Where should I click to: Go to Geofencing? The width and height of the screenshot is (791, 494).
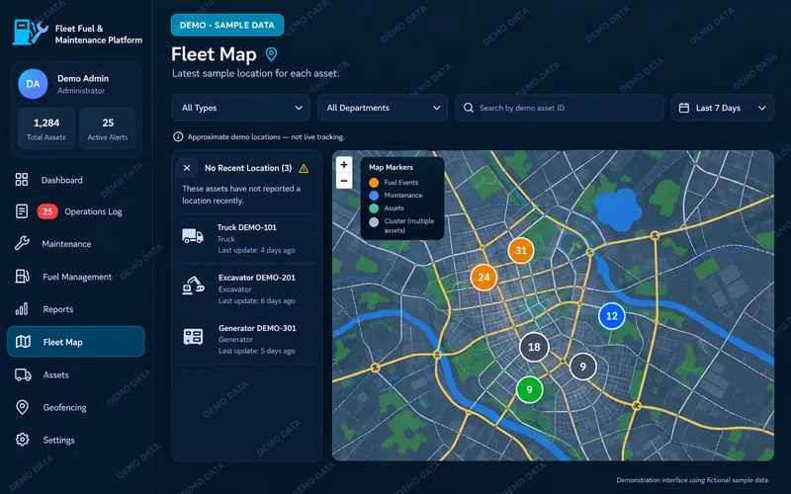pyautogui.click(x=76, y=407)
